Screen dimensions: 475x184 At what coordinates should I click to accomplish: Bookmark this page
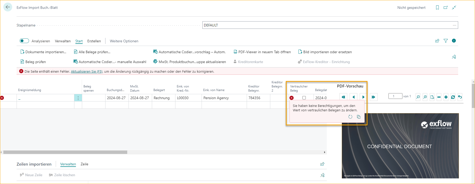pos(437,8)
